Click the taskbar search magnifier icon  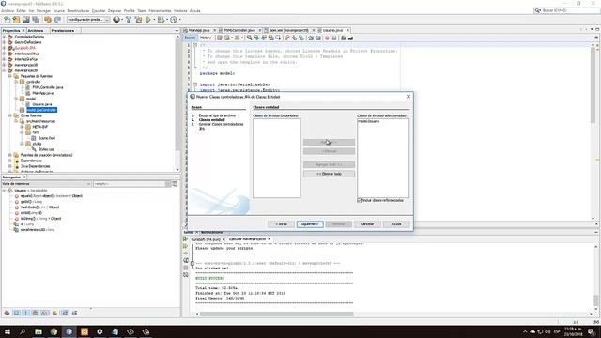click(x=23, y=331)
